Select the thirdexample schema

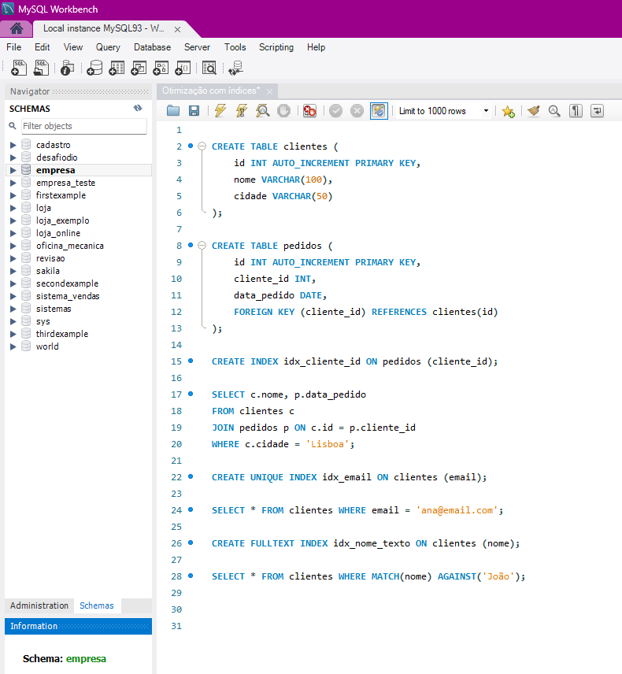(62, 334)
